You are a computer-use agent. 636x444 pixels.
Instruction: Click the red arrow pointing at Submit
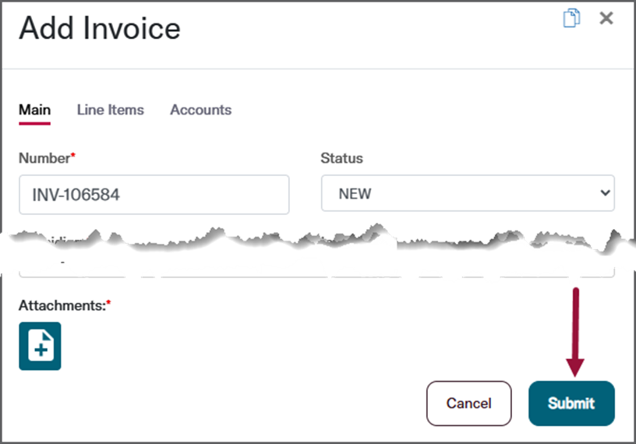[x=575, y=333]
